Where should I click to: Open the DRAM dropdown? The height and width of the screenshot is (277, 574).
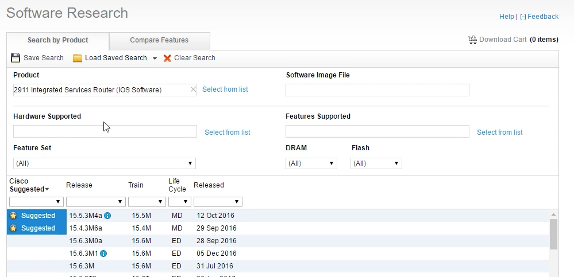(x=311, y=163)
